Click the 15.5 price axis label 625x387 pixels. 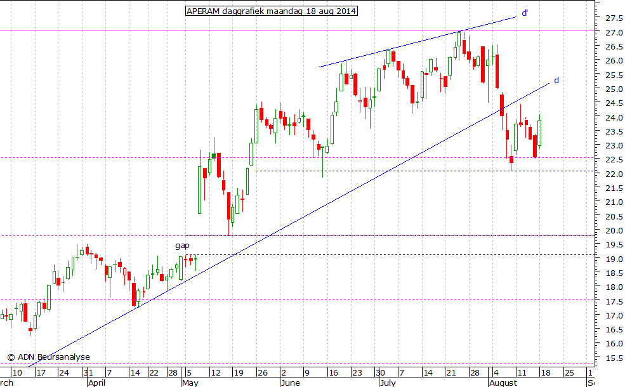tap(614, 358)
